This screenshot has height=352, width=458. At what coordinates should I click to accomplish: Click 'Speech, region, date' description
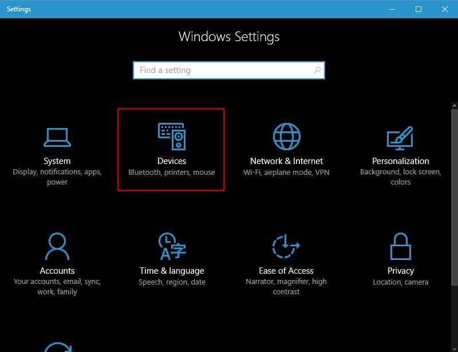172,282
